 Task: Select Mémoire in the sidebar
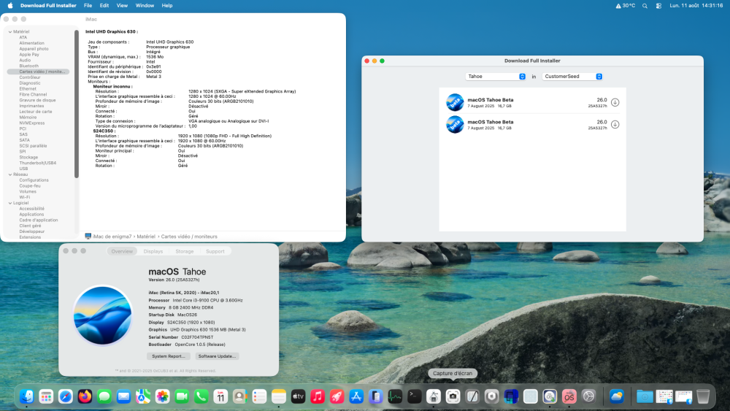pos(28,118)
